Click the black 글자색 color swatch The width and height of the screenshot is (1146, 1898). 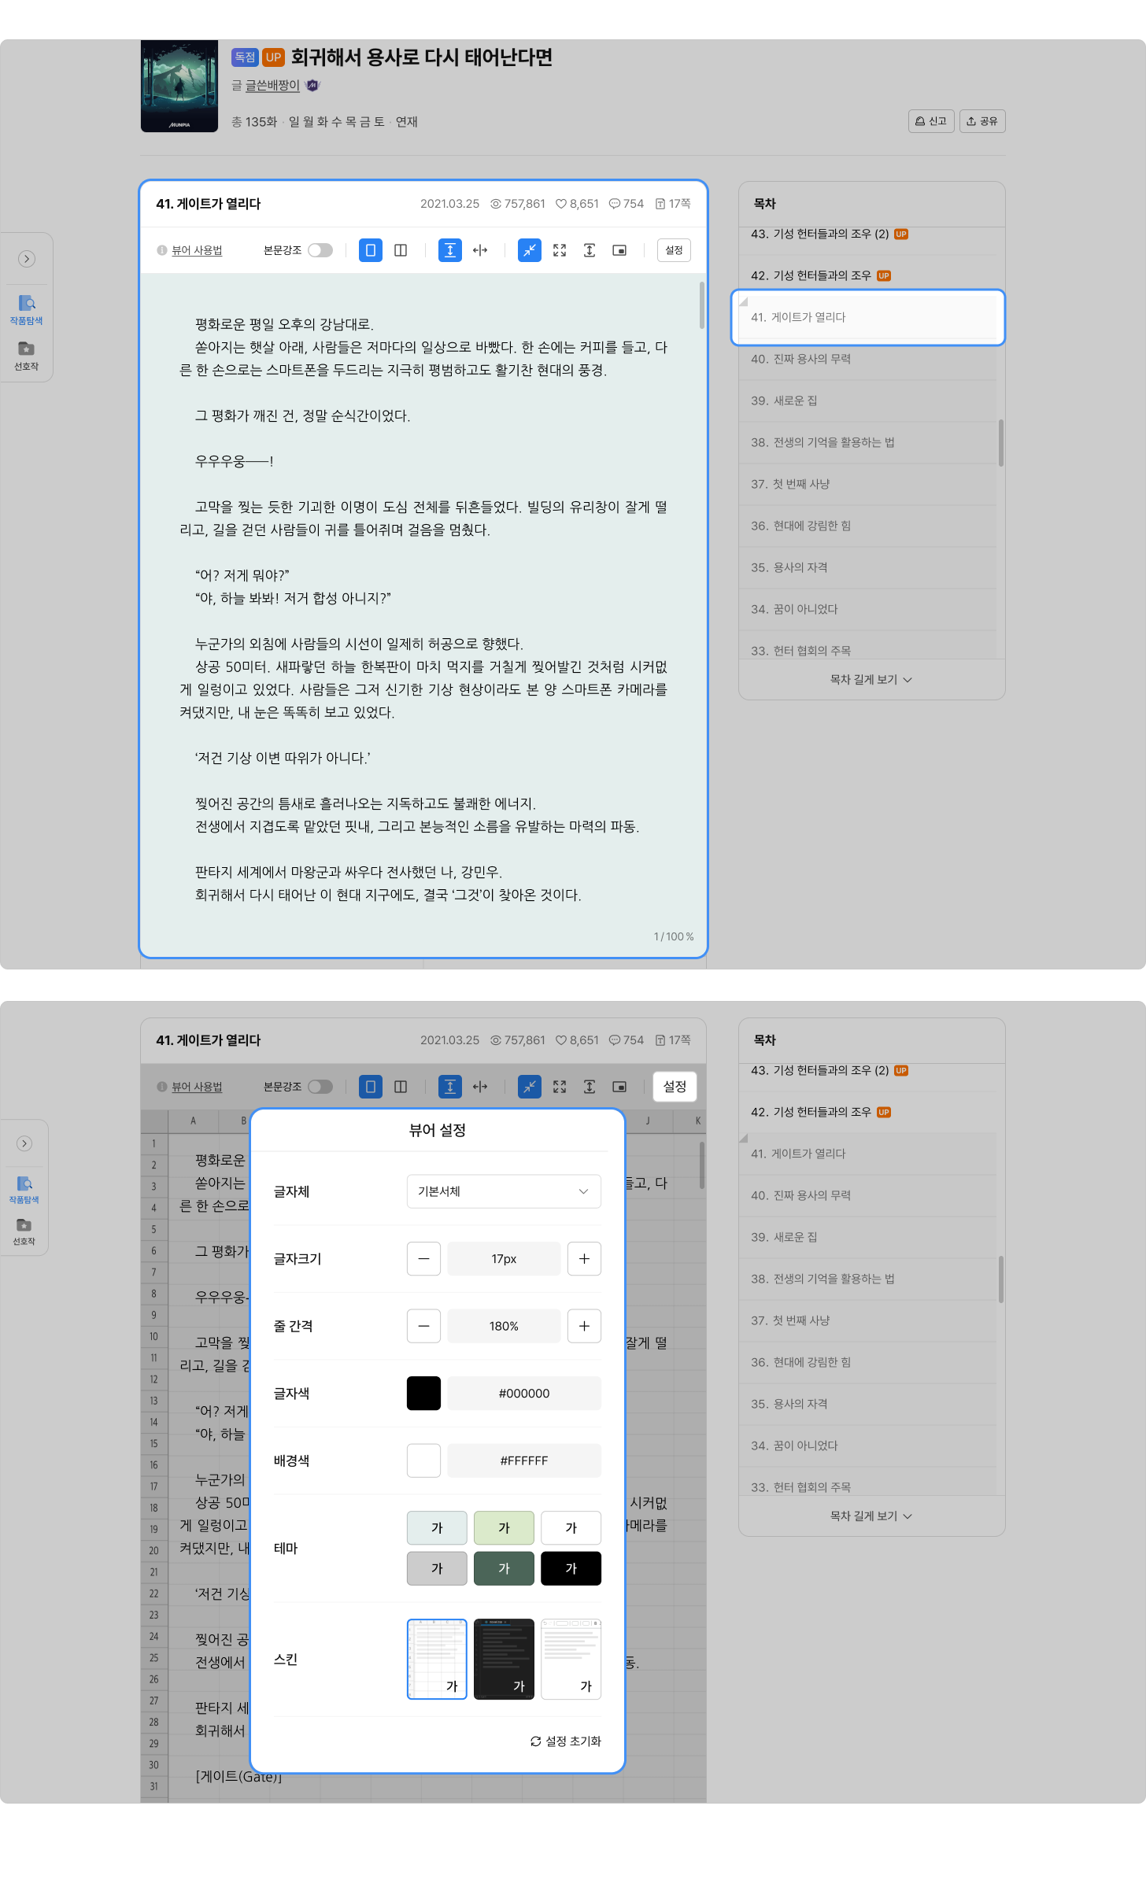pos(423,1394)
